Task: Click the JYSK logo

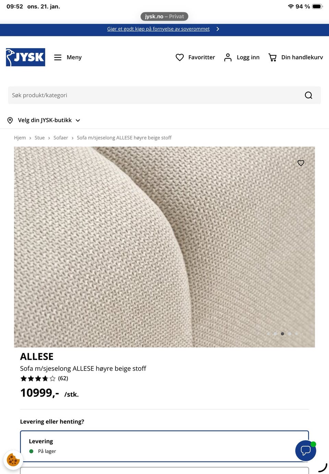Action: tap(25, 57)
